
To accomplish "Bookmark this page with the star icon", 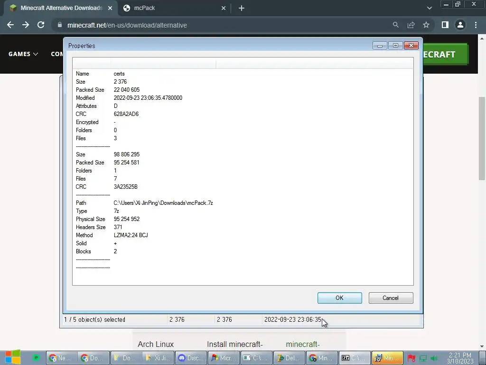I will pyautogui.click(x=426, y=25).
